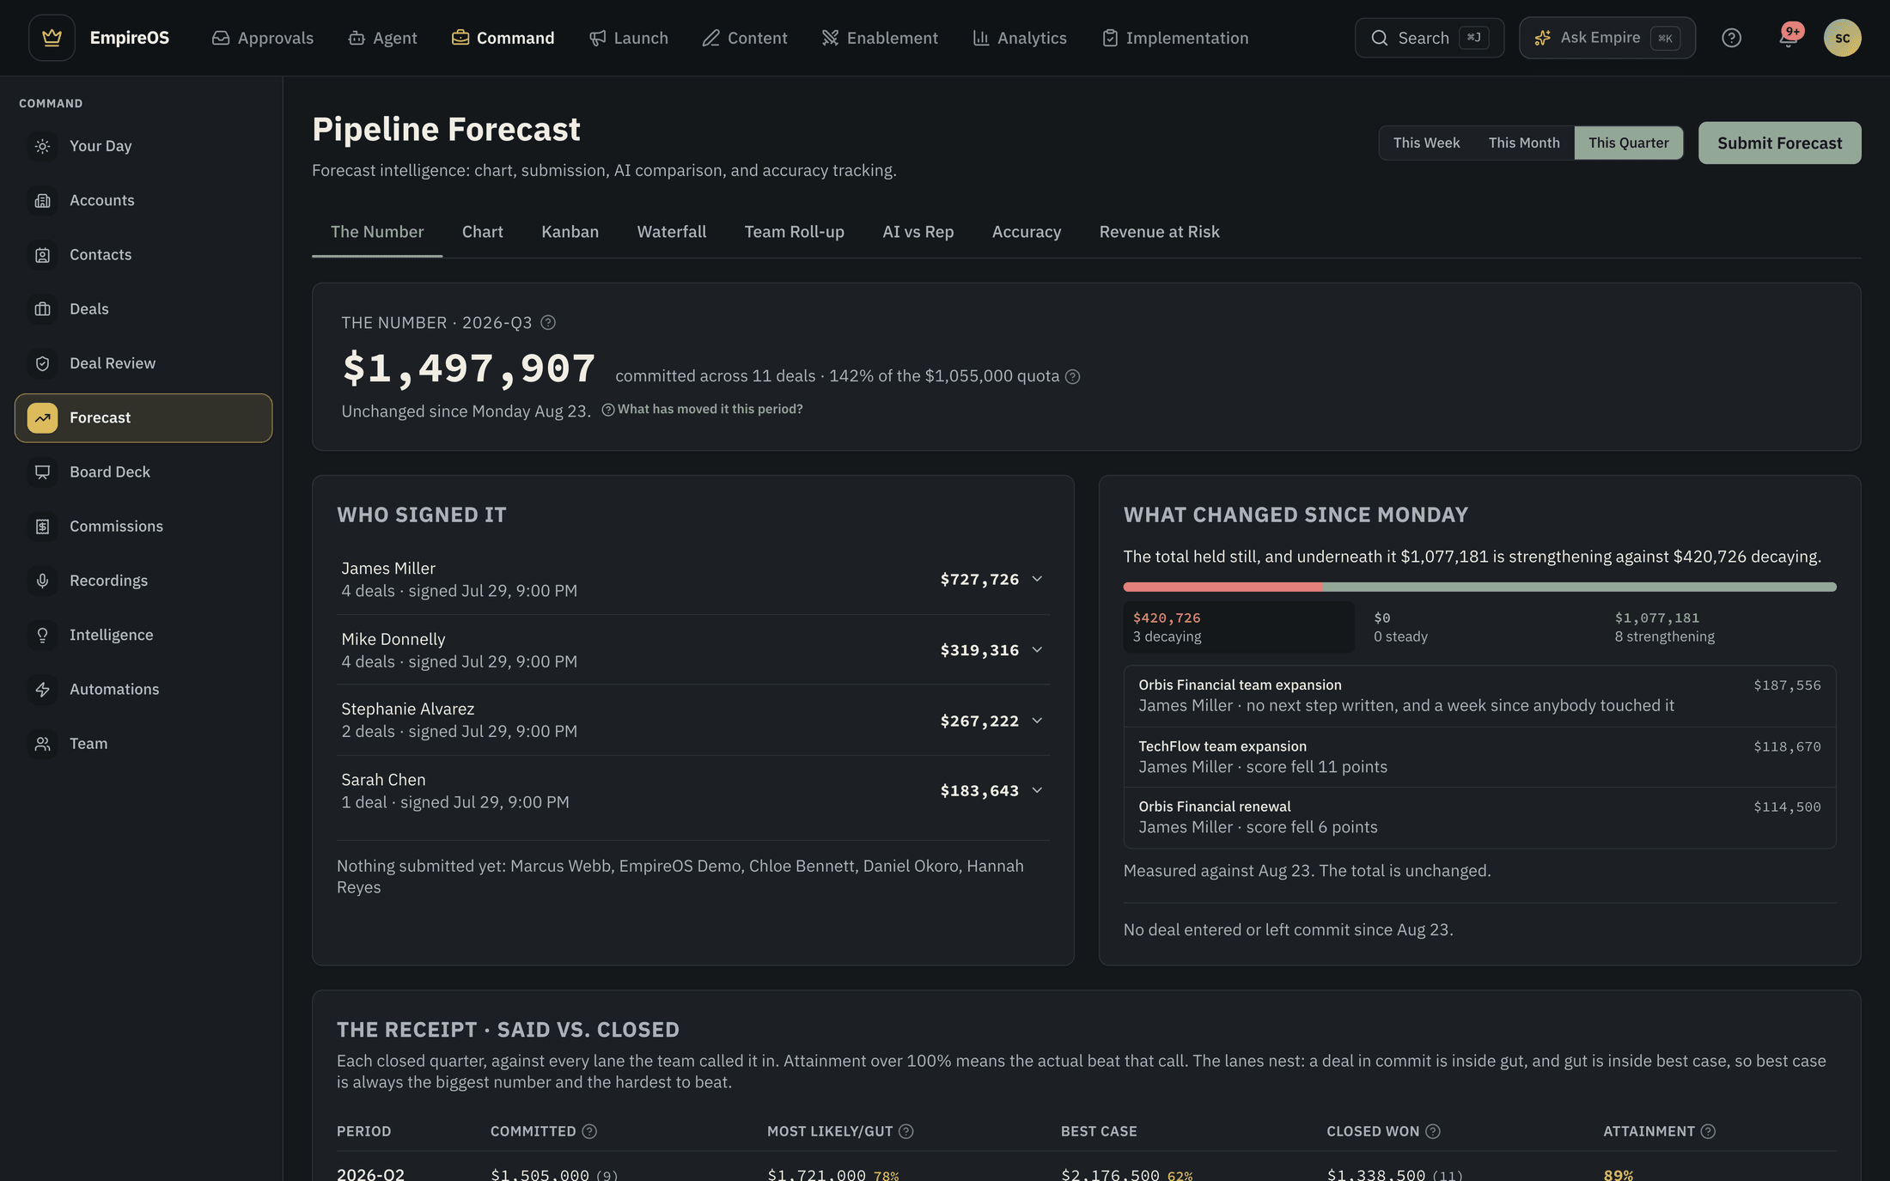
Task: Open the Team Roll-up tab
Action: [794, 232]
